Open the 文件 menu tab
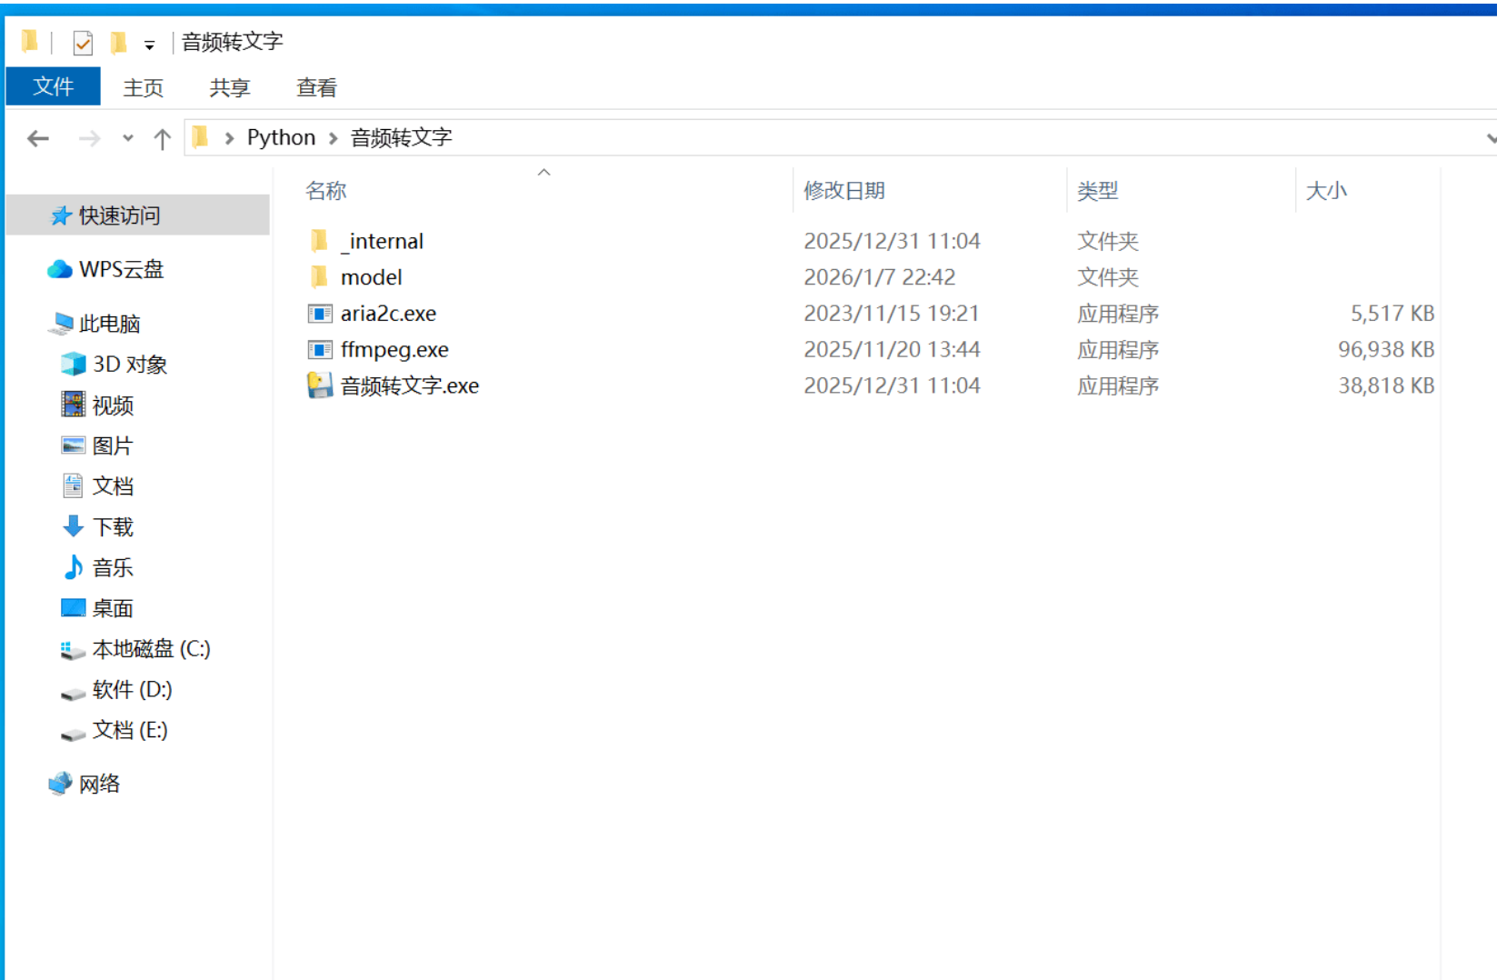 [x=53, y=87]
